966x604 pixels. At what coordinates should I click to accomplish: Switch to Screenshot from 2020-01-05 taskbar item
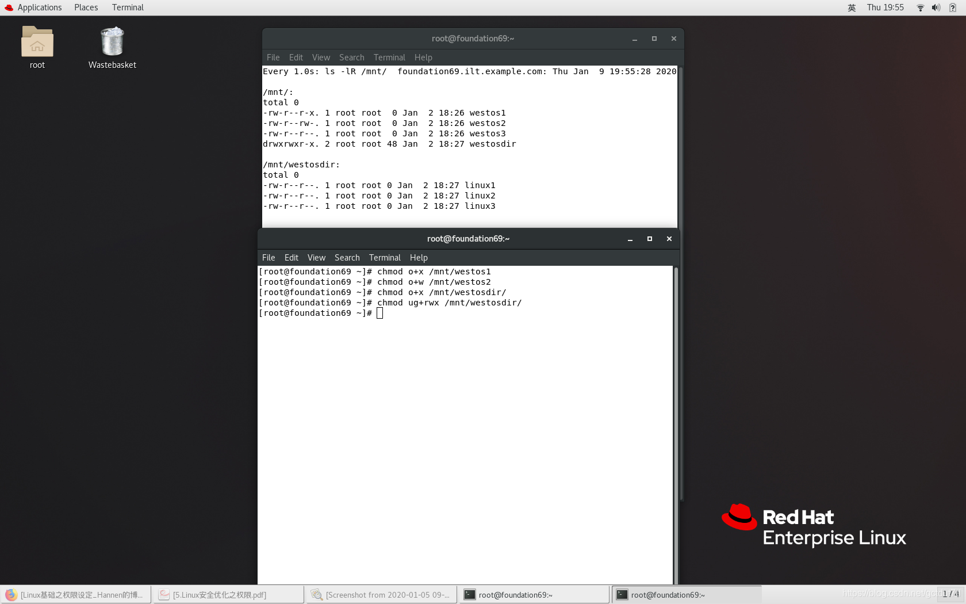[381, 595]
